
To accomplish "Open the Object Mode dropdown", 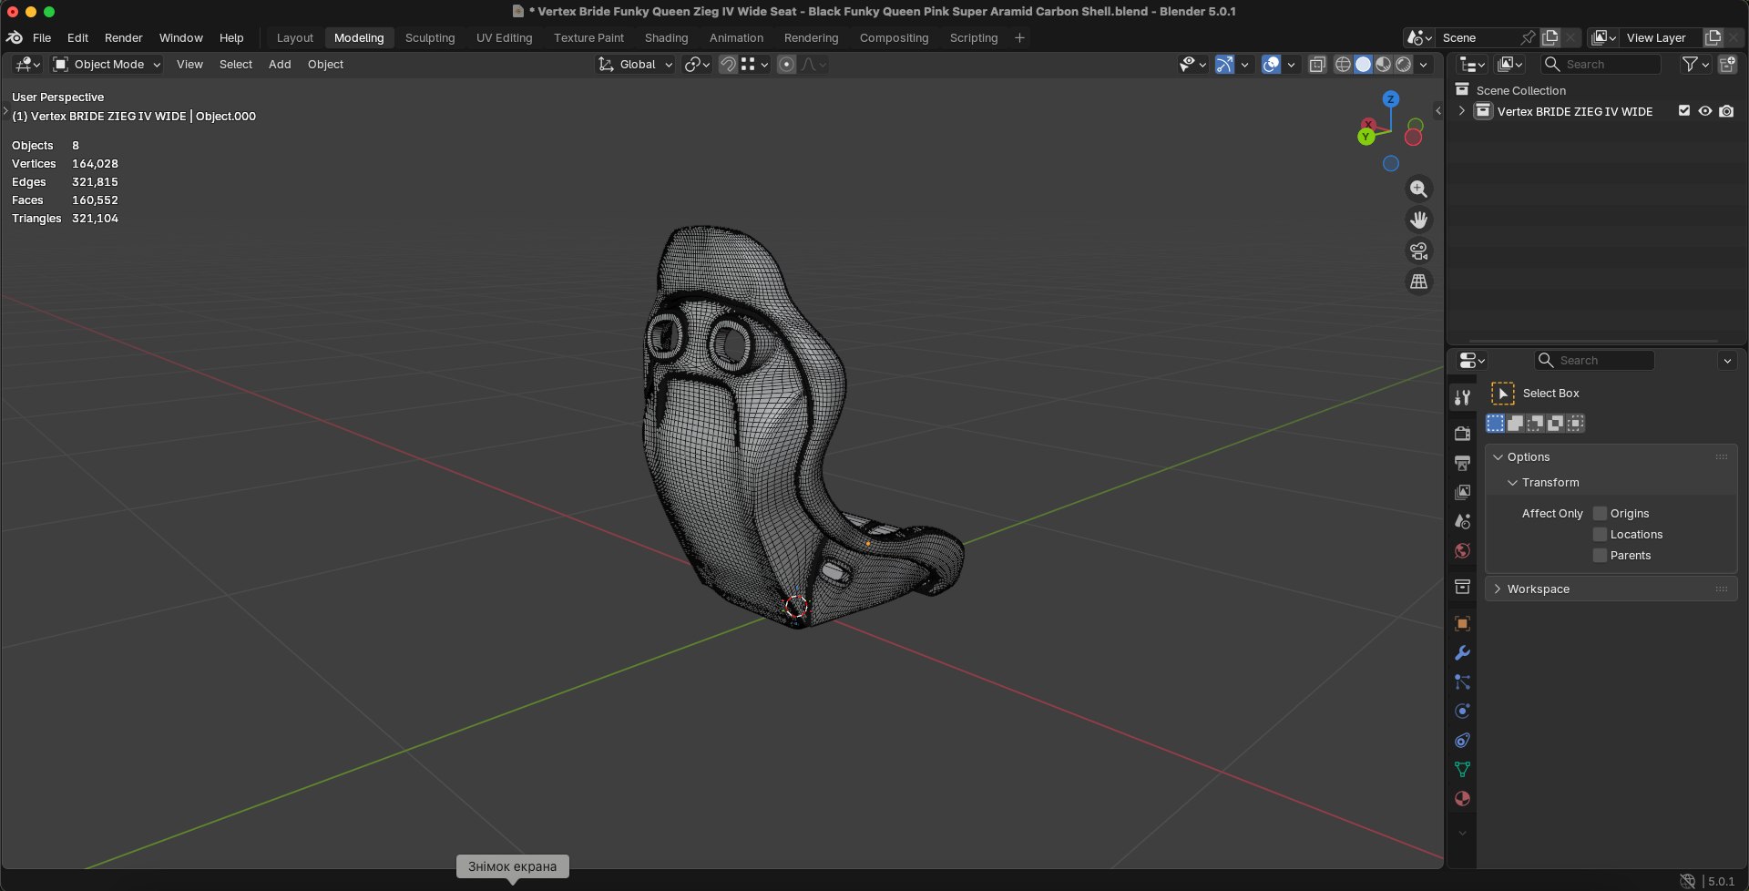I will pyautogui.click(x=107, y=64).
